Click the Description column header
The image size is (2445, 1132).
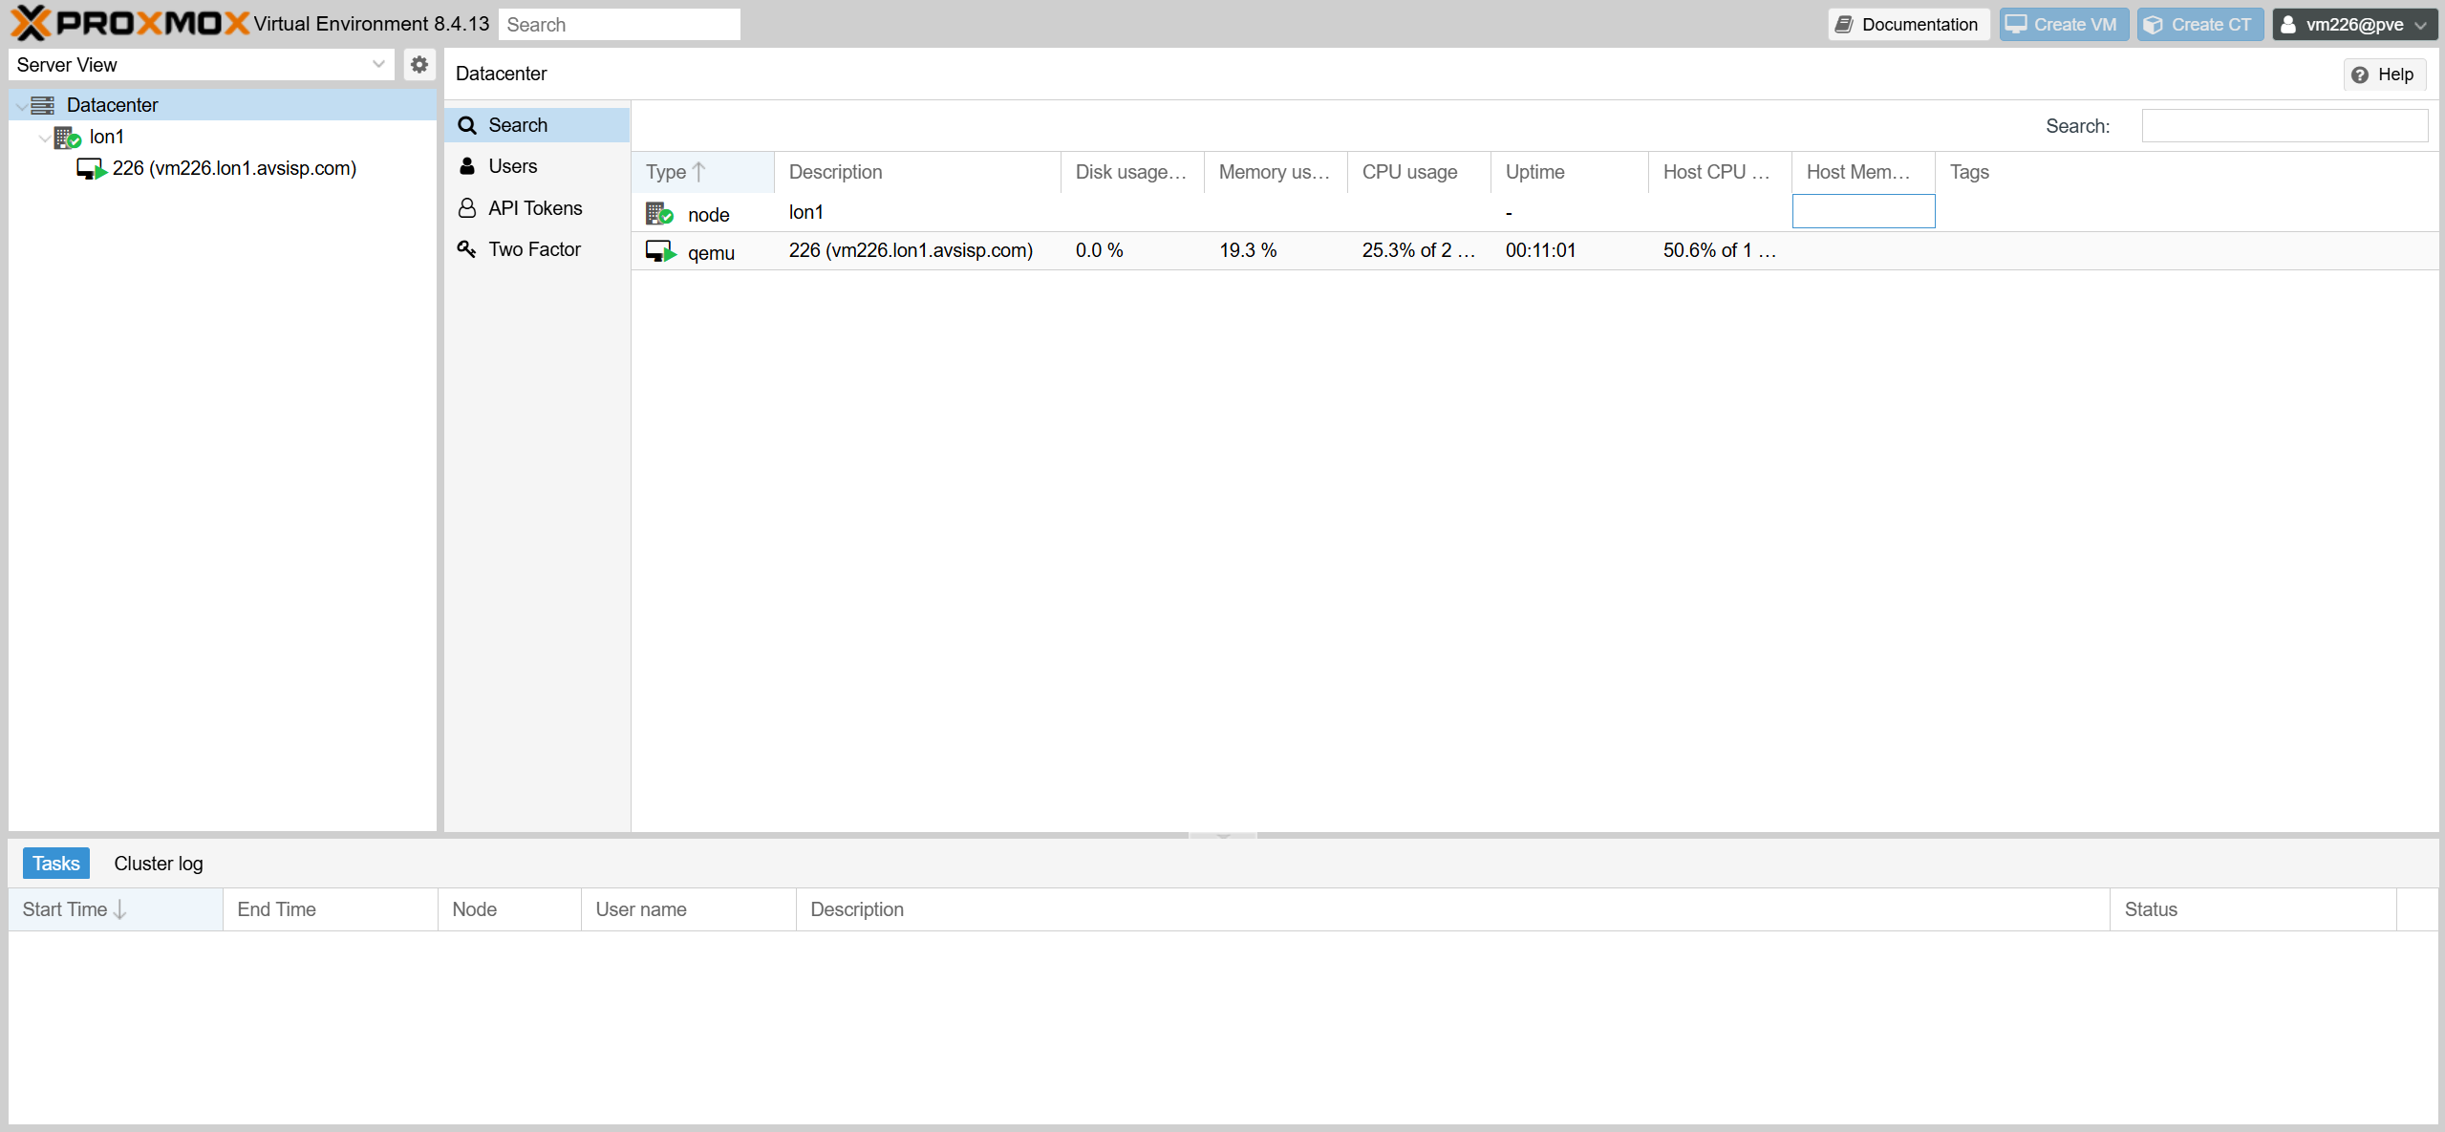tap(917, 172)
